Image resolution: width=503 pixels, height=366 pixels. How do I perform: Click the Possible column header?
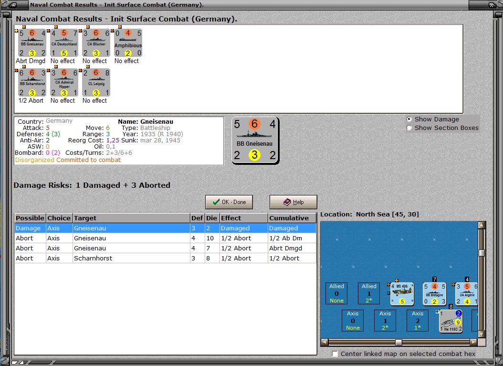coord(30,218)
